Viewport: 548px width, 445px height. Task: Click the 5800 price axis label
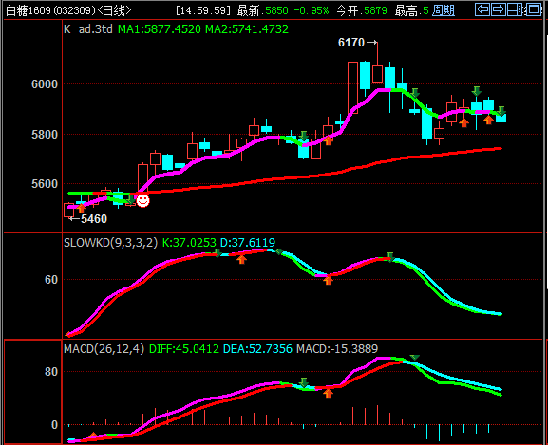(x=45, y=135)
